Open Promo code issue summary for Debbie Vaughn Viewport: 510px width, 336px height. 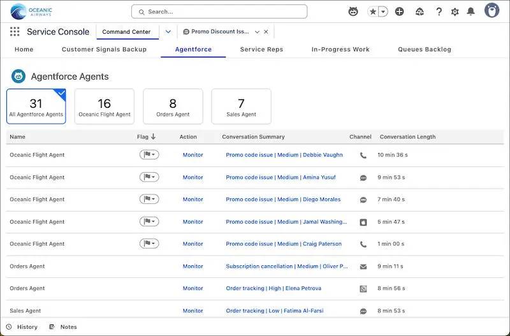[x=284, y=155]
